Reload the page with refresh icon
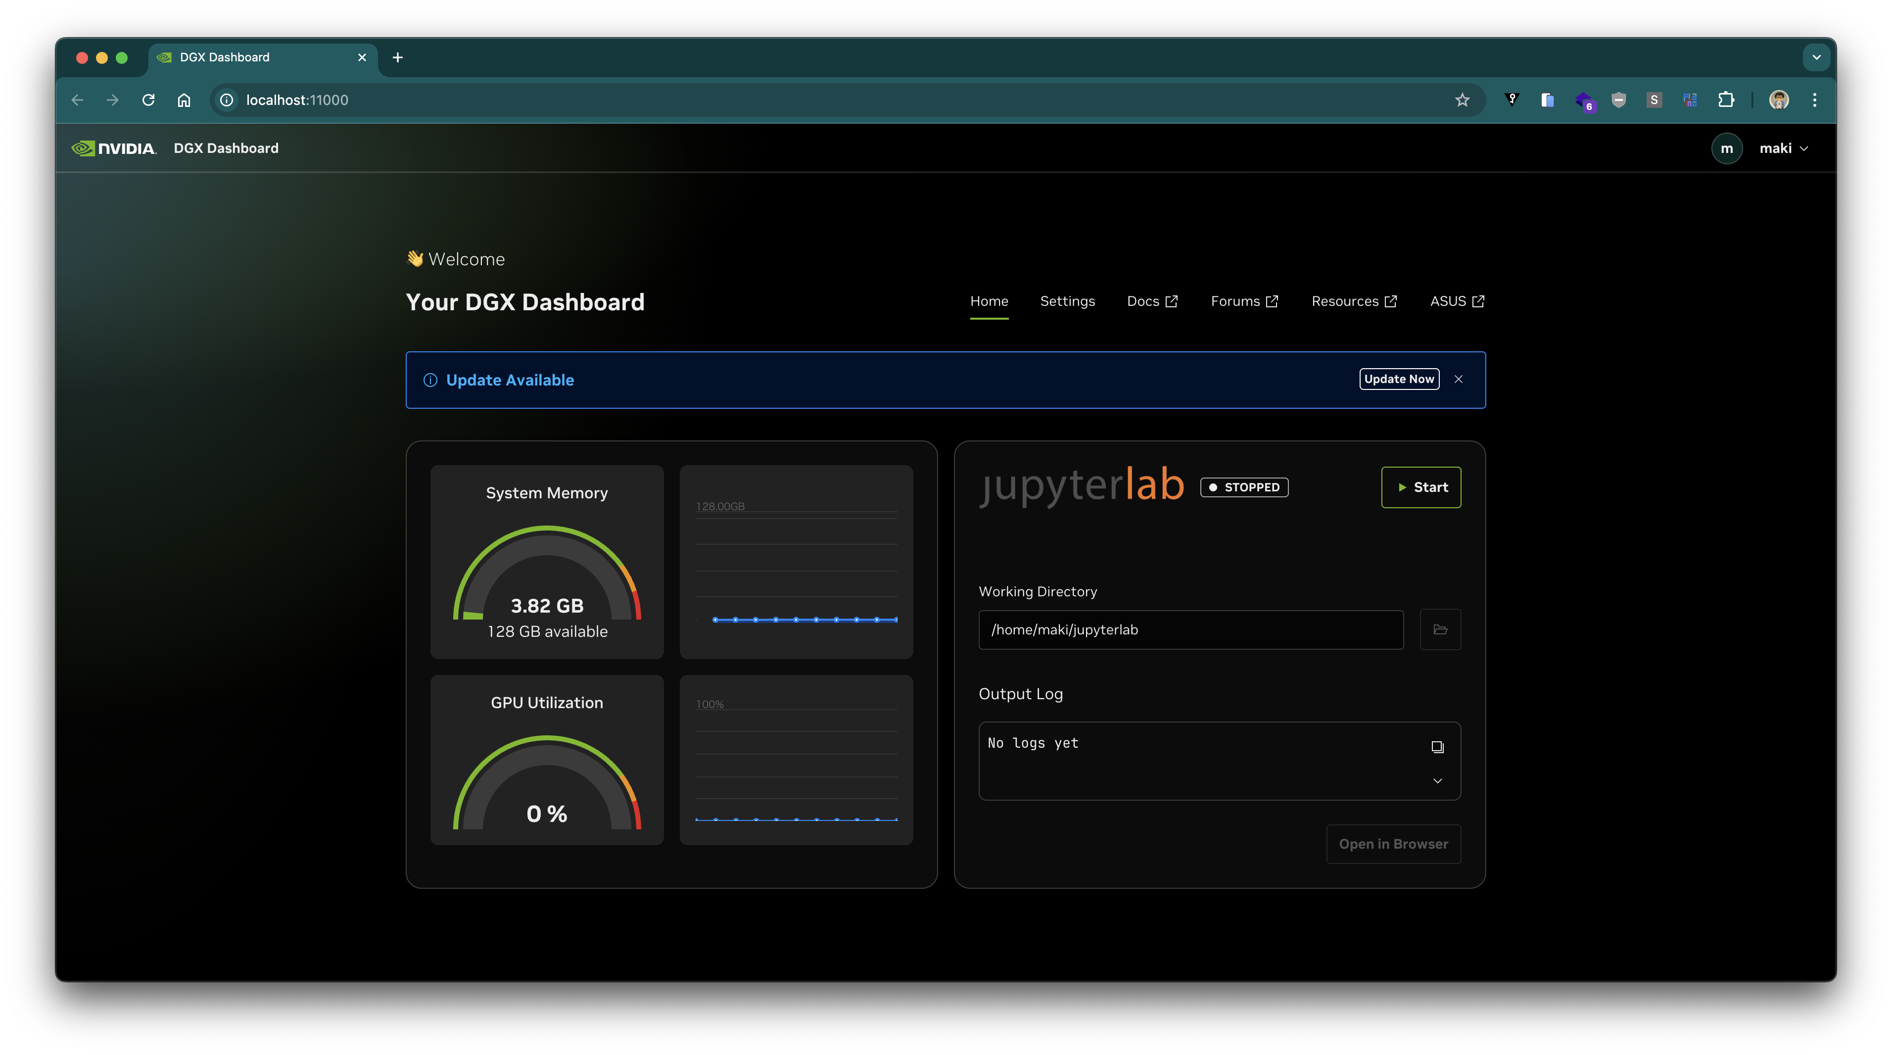 [x=148, y=100]
